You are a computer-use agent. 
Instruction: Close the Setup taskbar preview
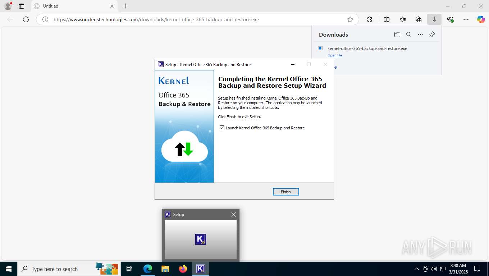(x=234, y=215)
